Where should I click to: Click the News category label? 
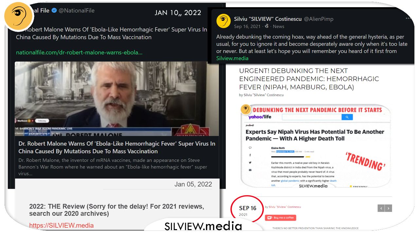tap(279, 26)
